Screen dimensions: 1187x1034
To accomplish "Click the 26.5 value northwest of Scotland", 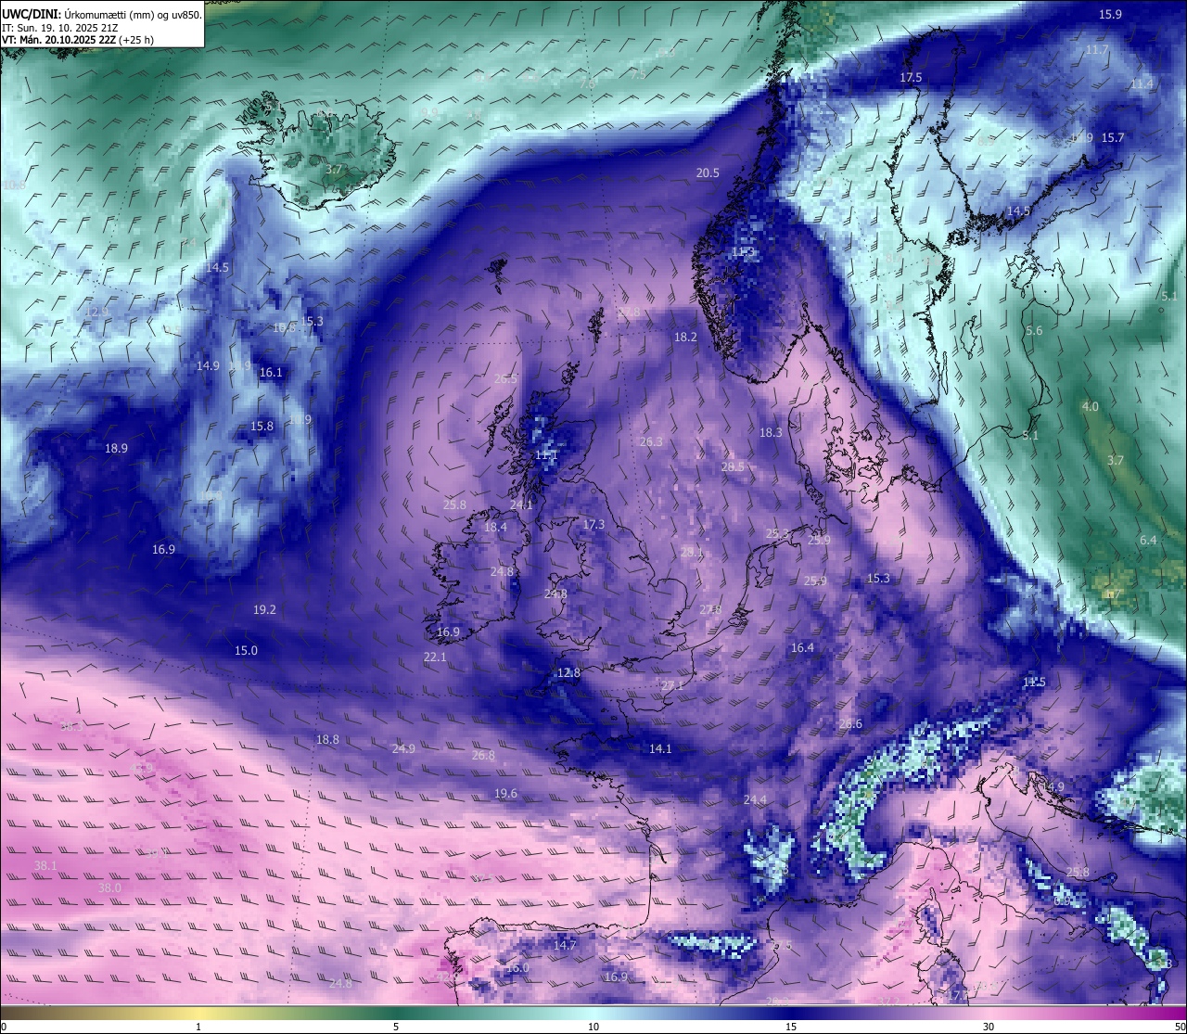I will pyautogui.click(x=505, y=379).
